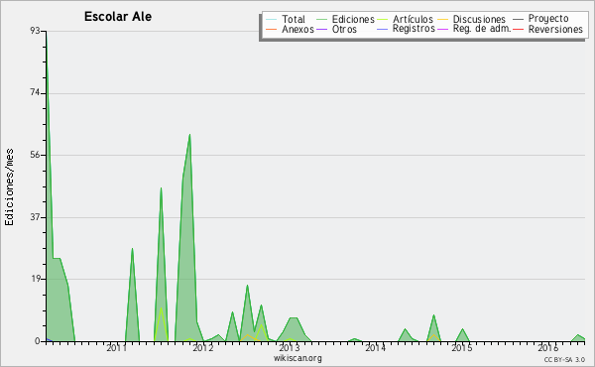Click the red Reversiones color line
Image resolution: width=595 pixels, height=367 pixels.
click(x=518, y=29)
